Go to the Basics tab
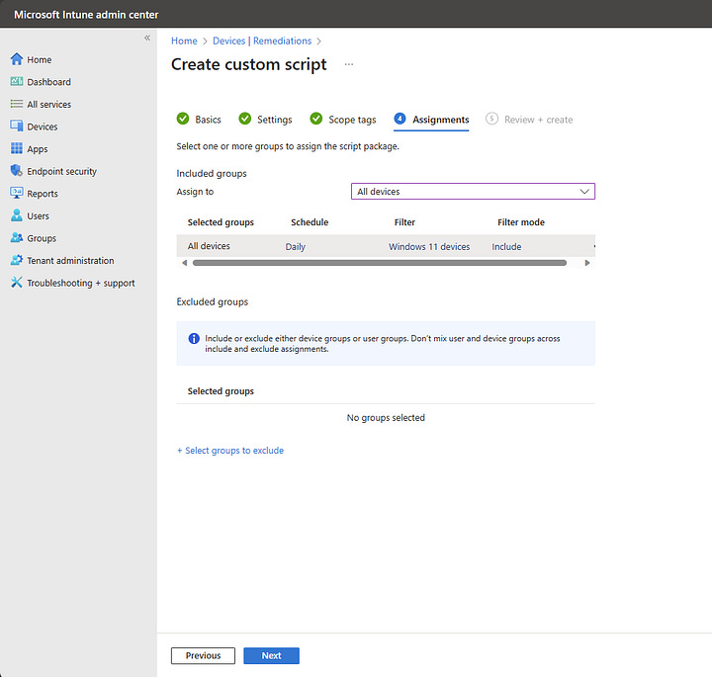This screenshot has height=677, width=712. [199, 120]
